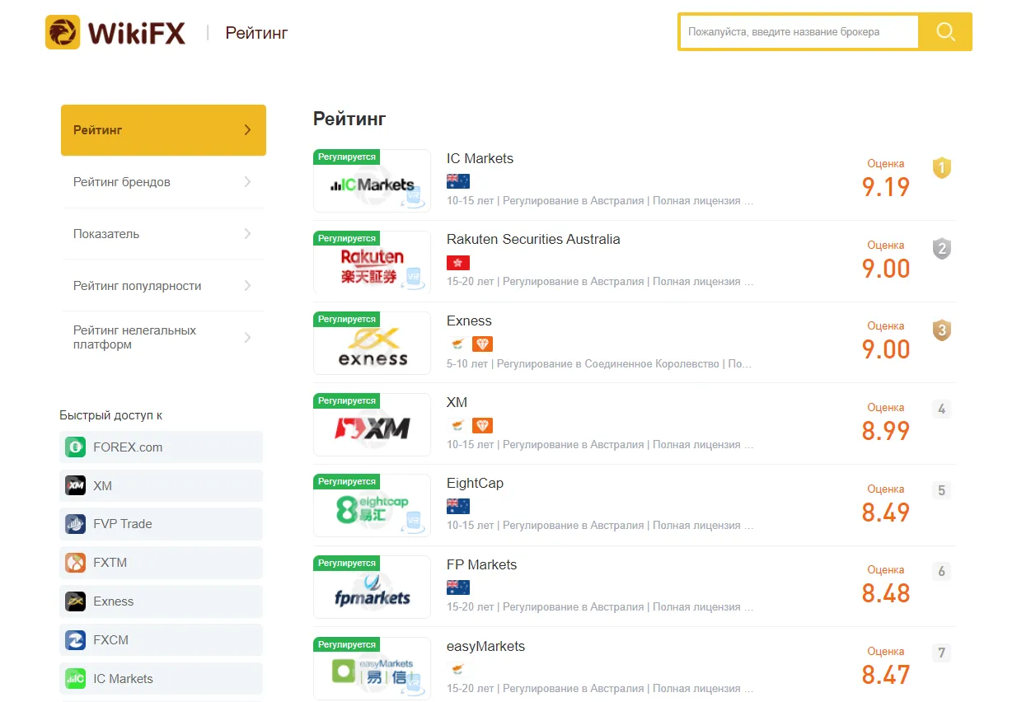Click the eightcap logo thumbnail
Image resolution: width=1017 pixels, height=702 pixels.
click(372, 506)
